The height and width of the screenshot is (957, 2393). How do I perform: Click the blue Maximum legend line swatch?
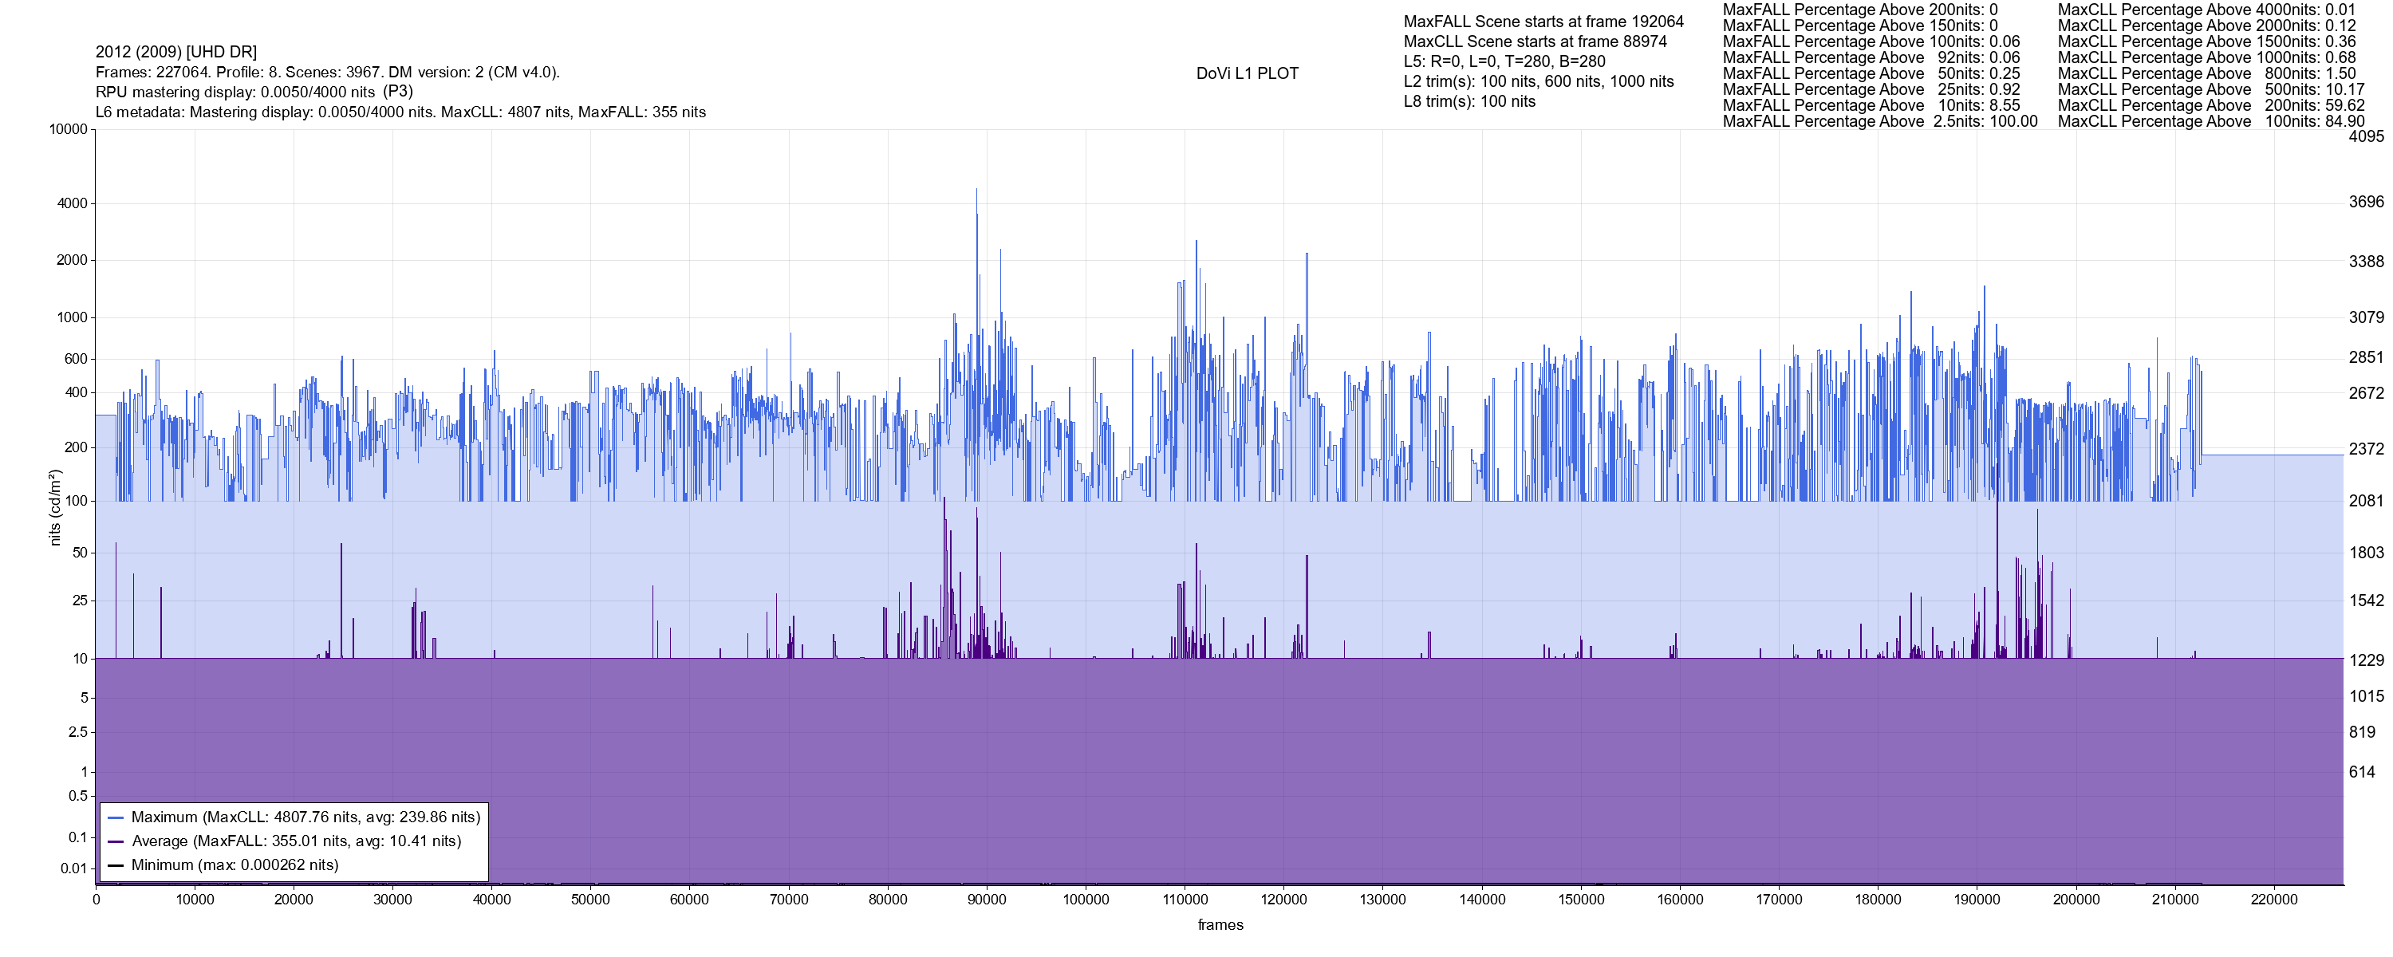[115, 817]
